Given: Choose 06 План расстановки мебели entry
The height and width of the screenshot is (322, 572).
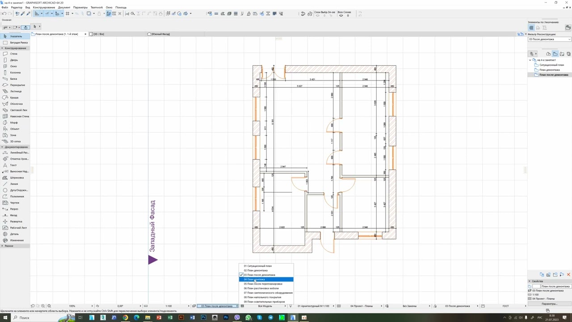Looking at the screenshot, I should [266, 288].
